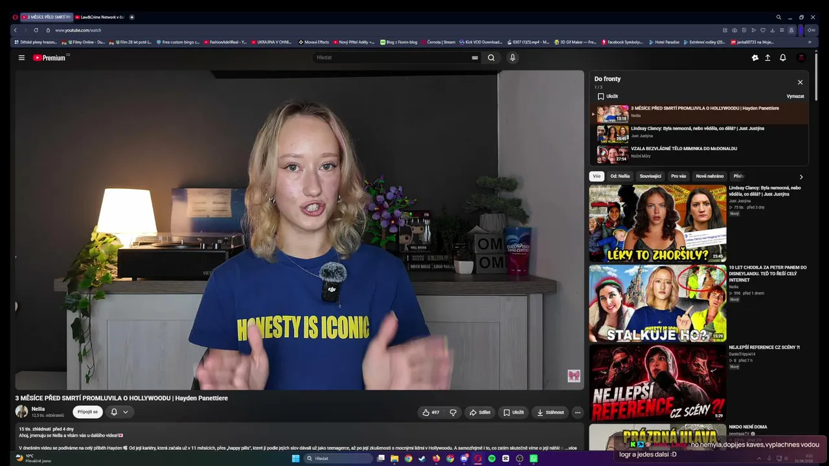829x466 pixels.
Task: Dislike the video with thumbs down
Action: pyautogui.click(x=453, y=412)
